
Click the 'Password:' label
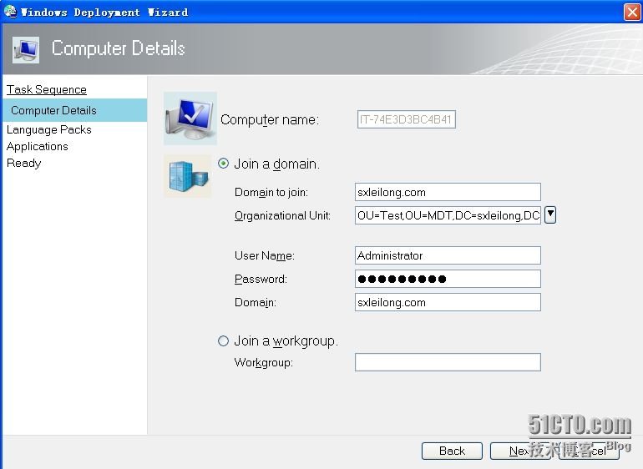(x=261, y=280)
